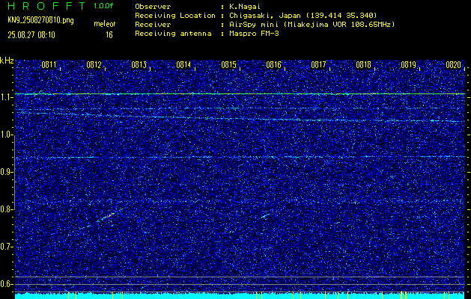Screen dimensions: 471x299
Task: Click the 0820 time marker
Action: (x=453, y=64)
